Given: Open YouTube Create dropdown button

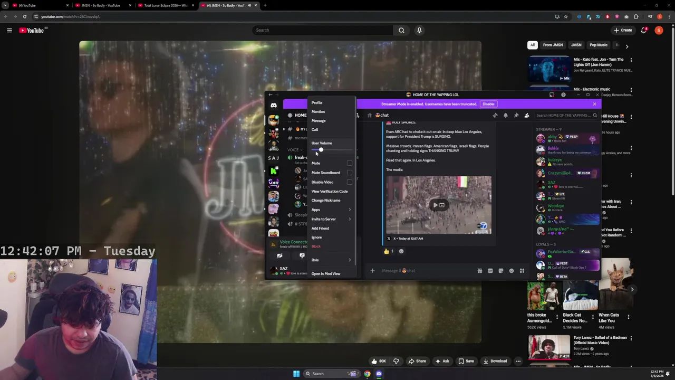Looking at the screenshot, I should pyautogui.click(x=623, y=30).
